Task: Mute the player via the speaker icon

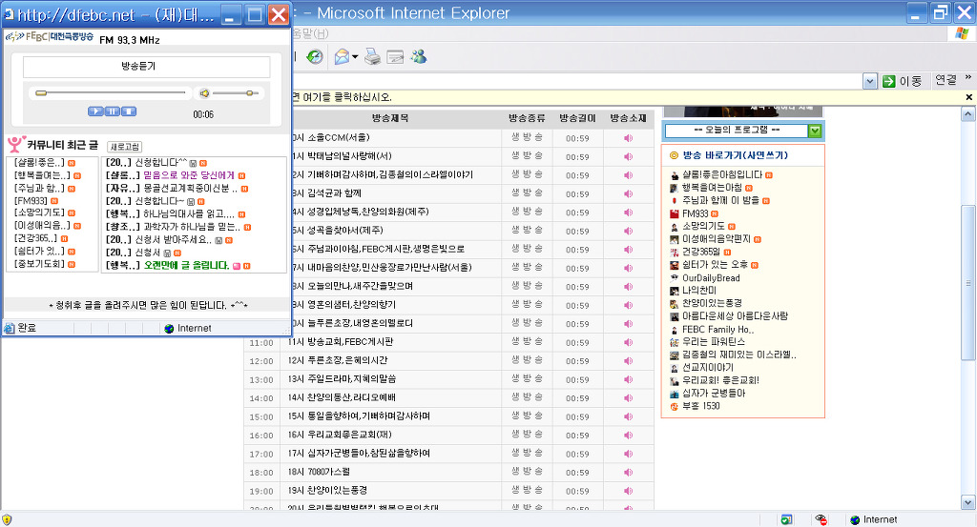Action: pos(203,93)
